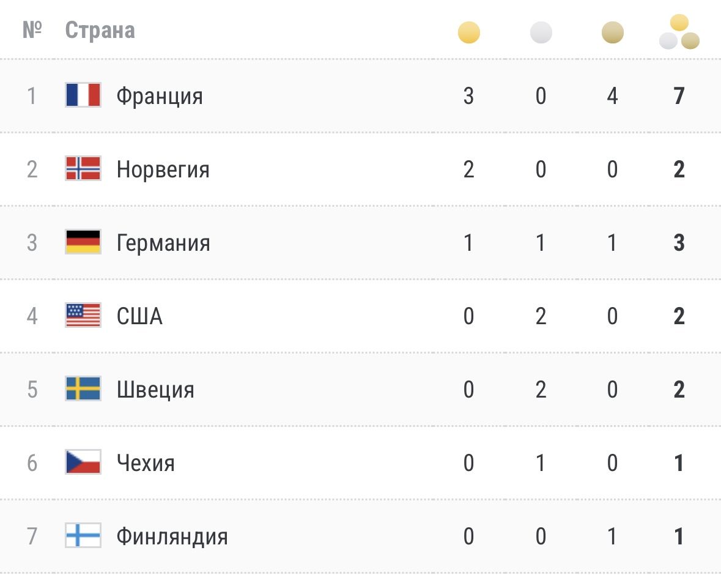721x575 pixels.
Task: Click the № column header
Action: pos(32,30)
